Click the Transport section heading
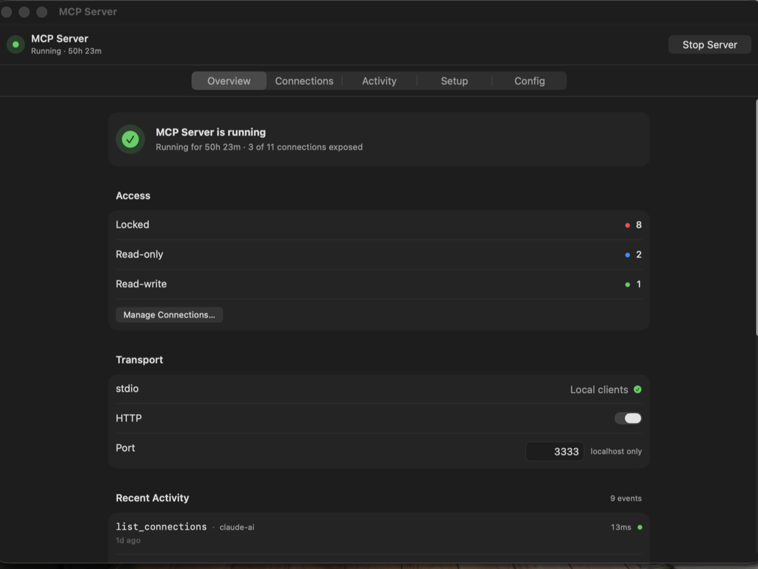This screenshot has width=758, height=569. (140, 360)
